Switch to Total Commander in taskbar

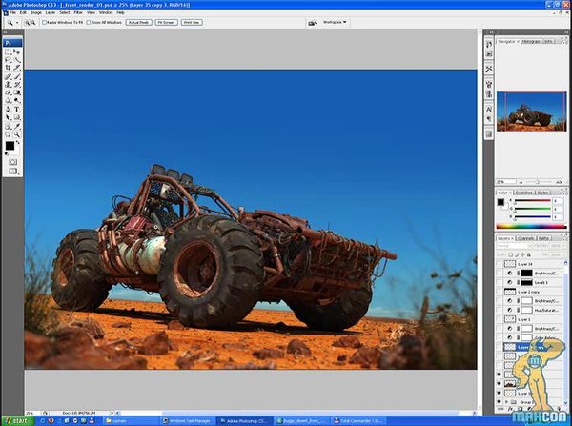pyautogui.click(x=357, y=421)
